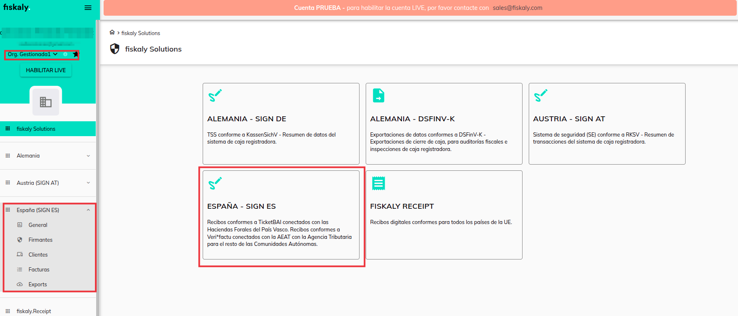Click the Exportaciones de datos conformes description

(x=439, y=142)
